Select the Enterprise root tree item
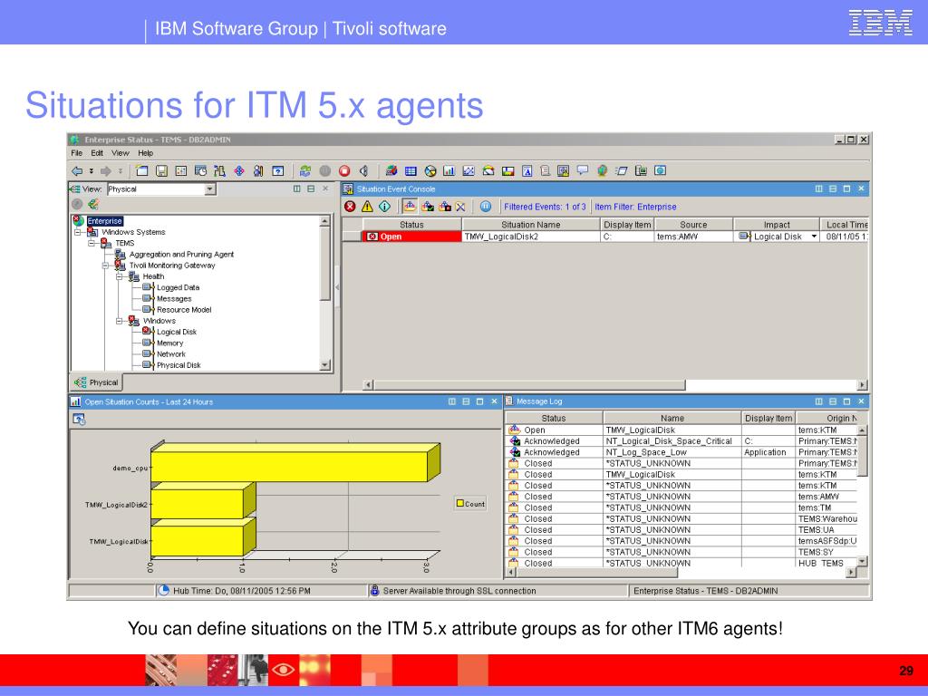The height and width of the screenshot is (696, 928). click(105, 221)
